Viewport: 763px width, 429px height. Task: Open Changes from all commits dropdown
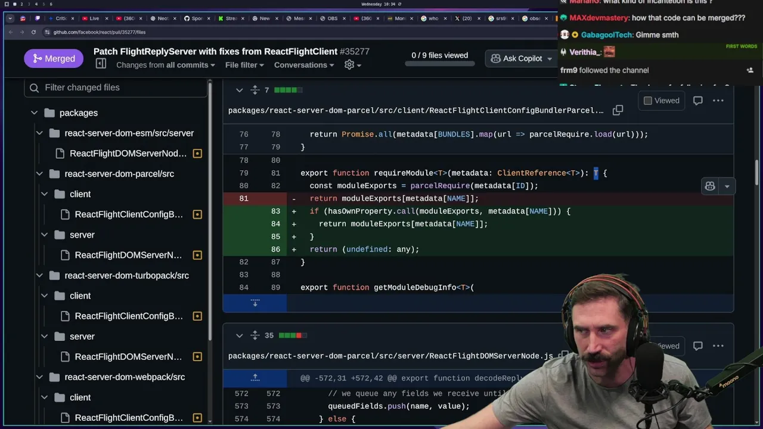point(166,65)
